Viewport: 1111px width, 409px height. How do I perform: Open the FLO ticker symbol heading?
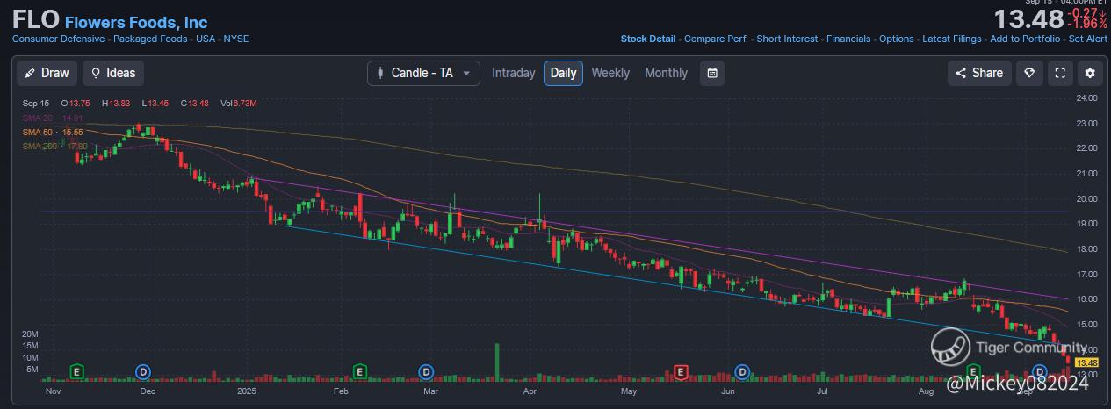coord(36,21)
